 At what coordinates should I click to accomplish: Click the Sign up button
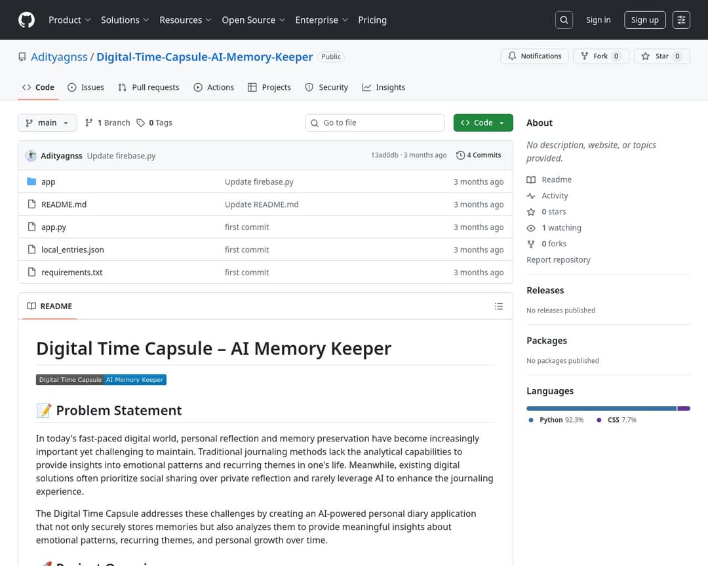(x=644, y=20)
